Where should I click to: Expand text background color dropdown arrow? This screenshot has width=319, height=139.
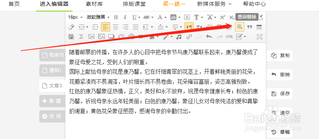click(179, 18)
